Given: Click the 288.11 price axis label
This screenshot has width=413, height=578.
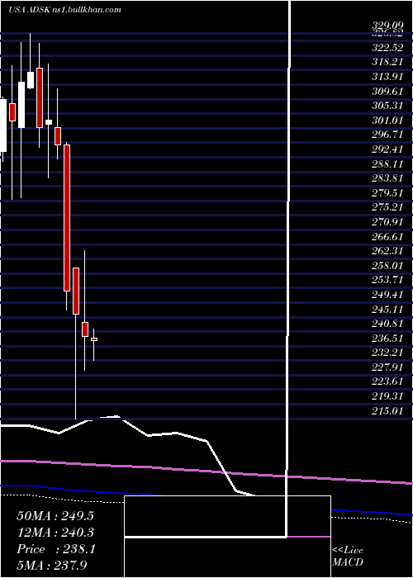Looking at the screenshot, I should (387, 163).
